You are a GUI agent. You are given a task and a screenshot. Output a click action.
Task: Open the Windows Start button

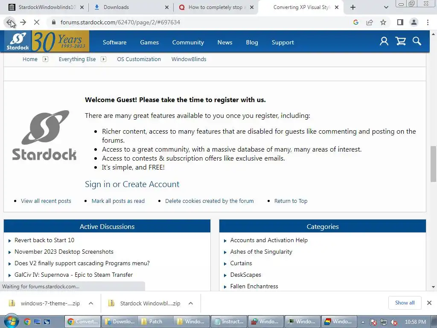pos(11,321)
